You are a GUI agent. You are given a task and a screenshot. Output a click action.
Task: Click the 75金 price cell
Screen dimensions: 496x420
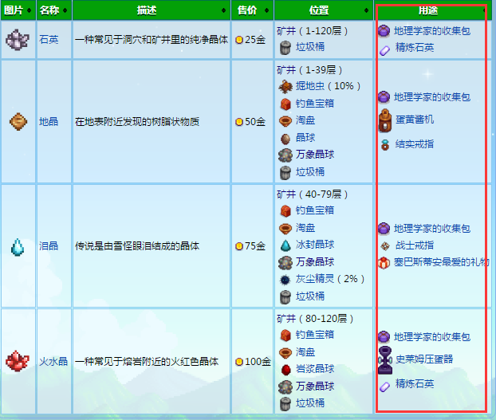(x=253, y=246)
